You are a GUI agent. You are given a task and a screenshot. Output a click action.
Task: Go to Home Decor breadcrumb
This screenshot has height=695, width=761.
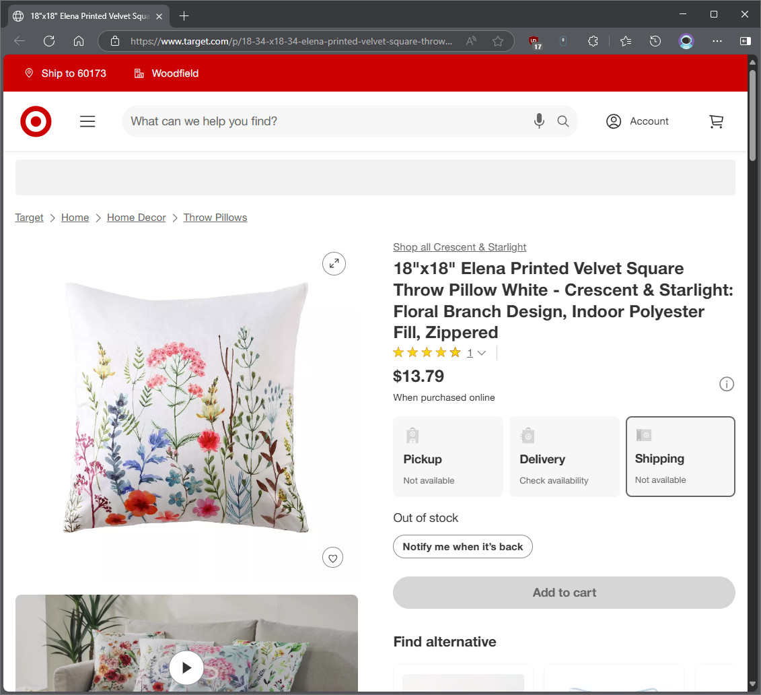[137, 218]
